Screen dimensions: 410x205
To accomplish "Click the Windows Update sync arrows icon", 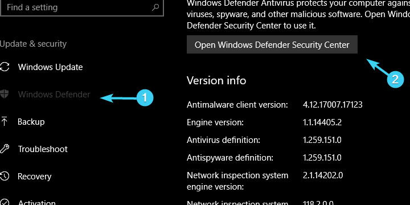I will pos(5,67).
